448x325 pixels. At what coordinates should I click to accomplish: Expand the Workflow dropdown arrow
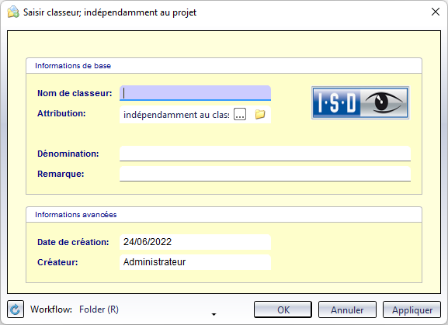(214, 314)
